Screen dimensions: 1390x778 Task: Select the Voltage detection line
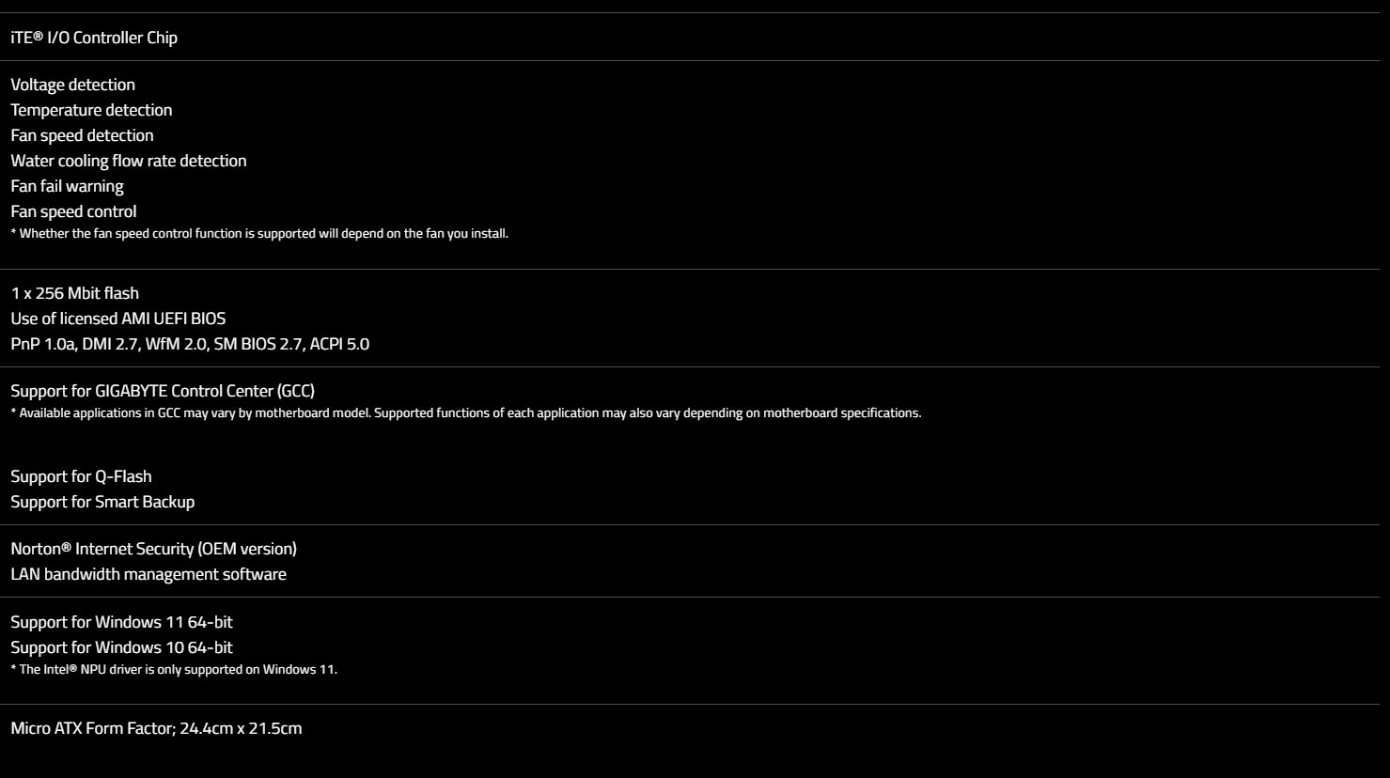click(73, 85)
